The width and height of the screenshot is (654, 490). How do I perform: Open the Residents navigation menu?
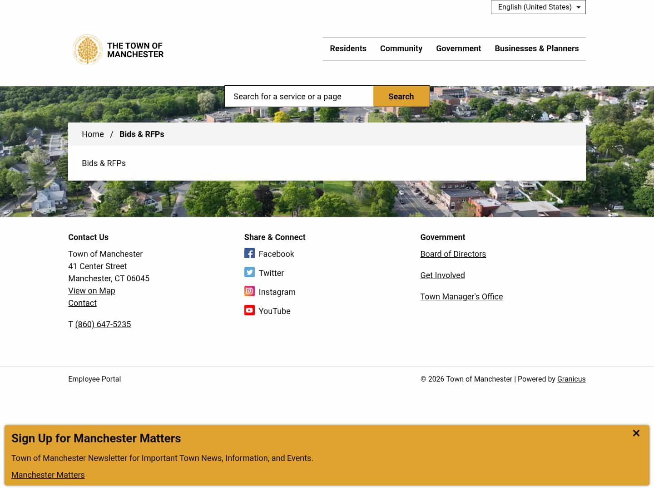coord(348,49)
